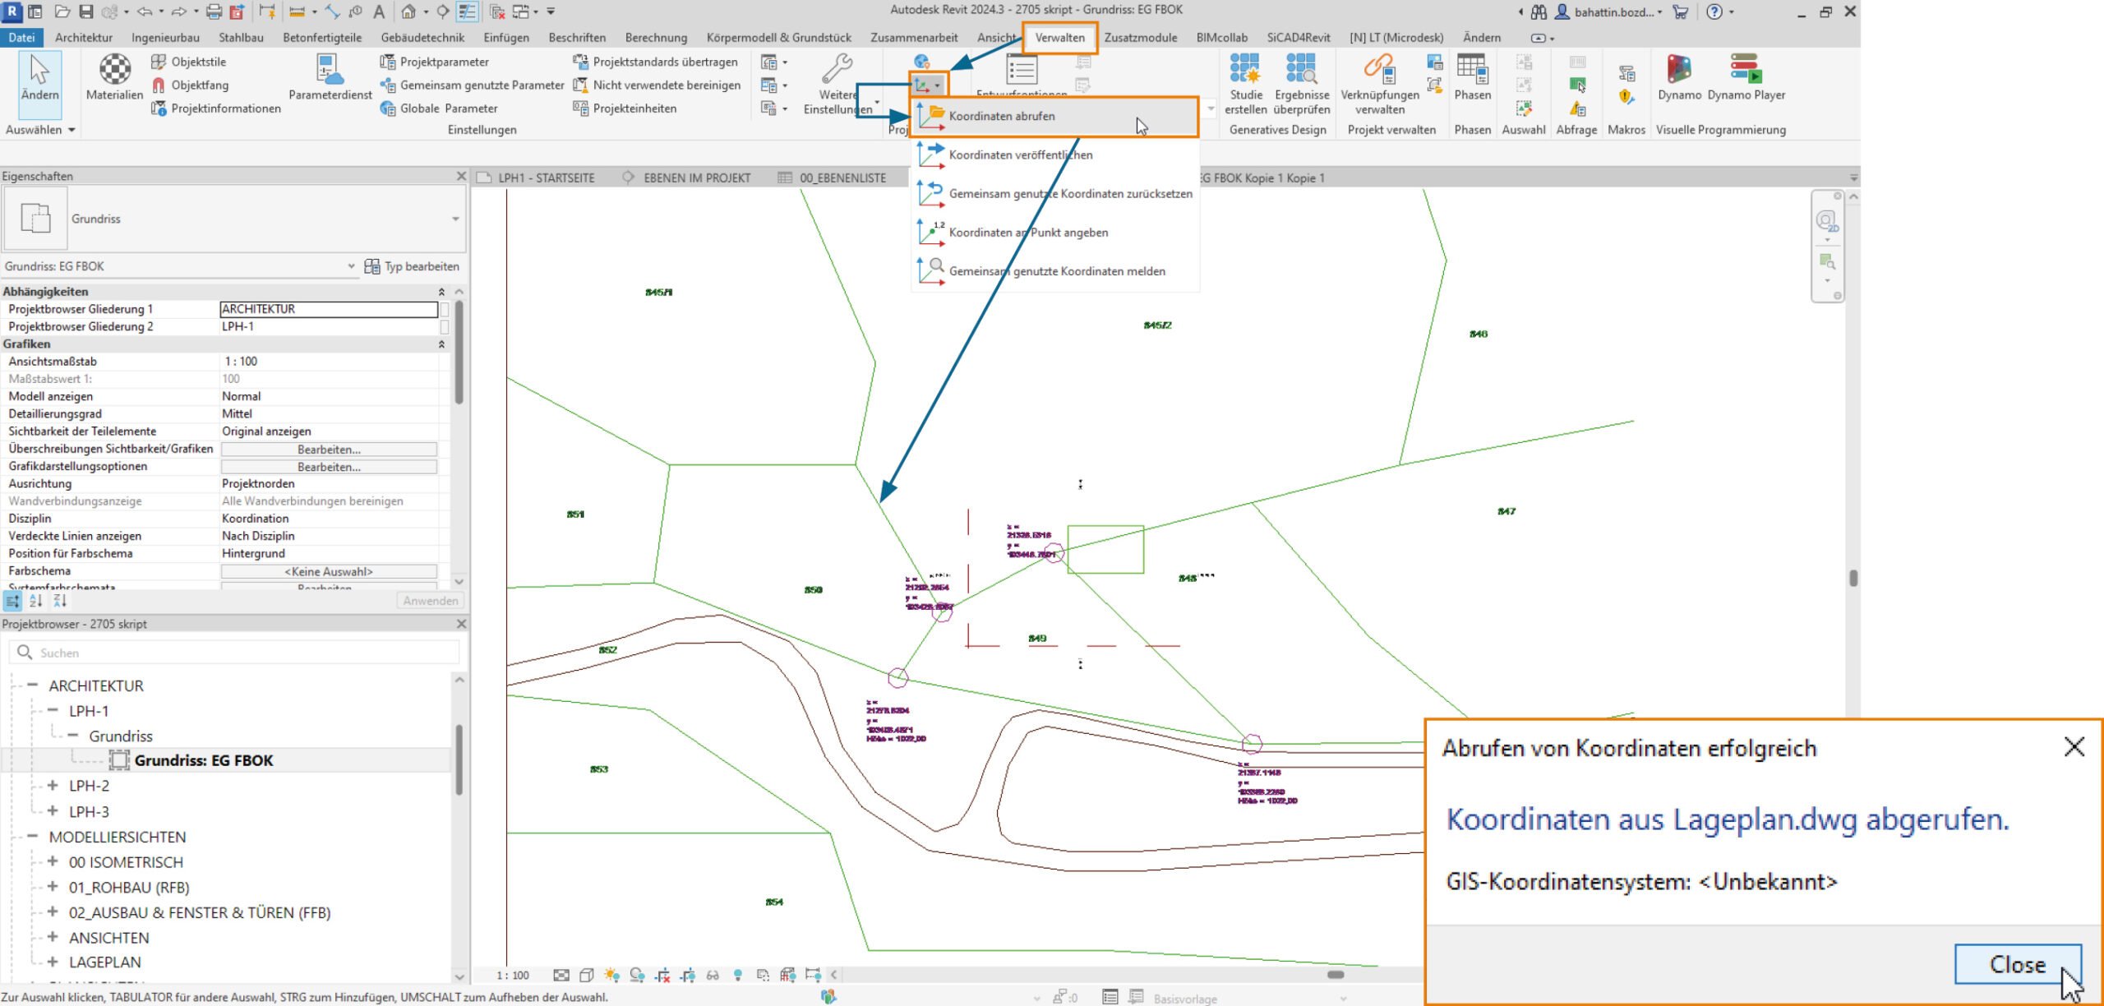The width and height of the screenshot is (2104, 1006).
Task: Toggle temporary hide/isolate glasses icon
Action: [713, 975]
